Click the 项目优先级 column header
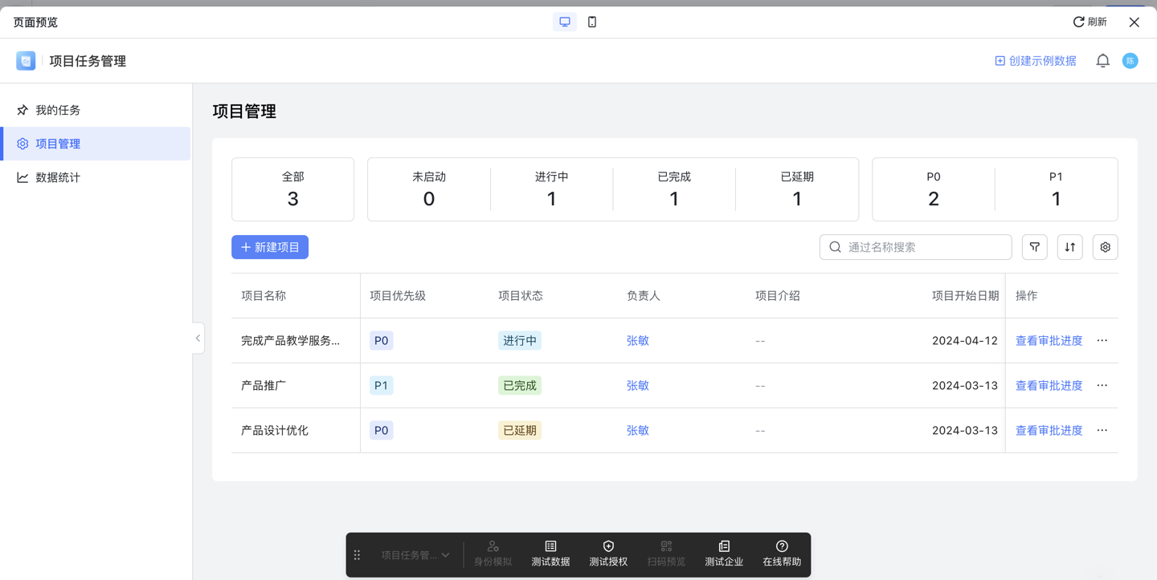The height and width of the screenshot is (580, 1157). 398,296
